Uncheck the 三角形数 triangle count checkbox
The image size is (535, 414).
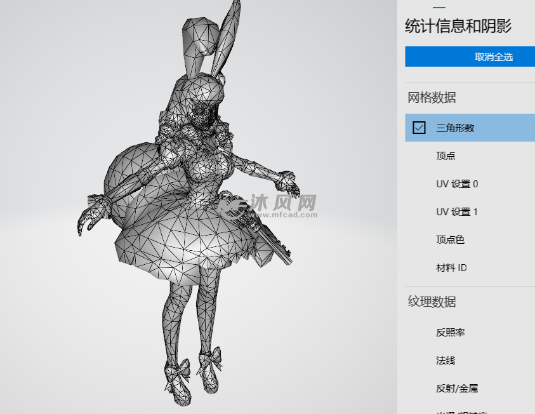[x=418, y=128]
